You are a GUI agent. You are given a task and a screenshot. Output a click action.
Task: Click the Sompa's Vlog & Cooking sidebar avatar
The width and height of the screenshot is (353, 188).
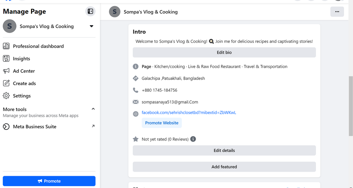(9, 26)
